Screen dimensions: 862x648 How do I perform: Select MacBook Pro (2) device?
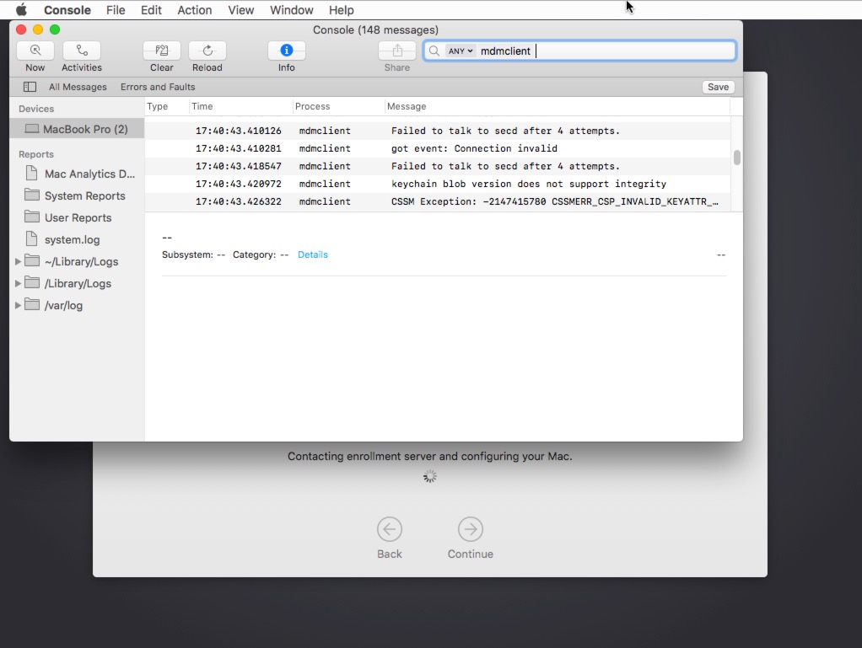tap(77, 129)
